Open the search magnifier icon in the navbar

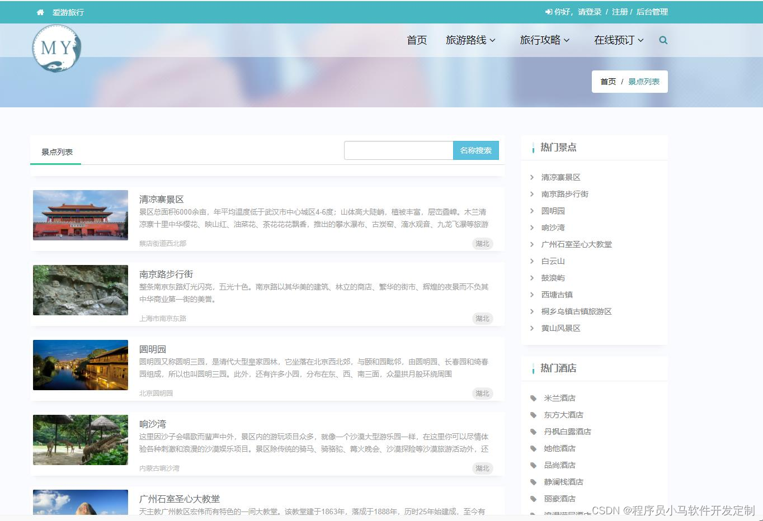(x=663, y=40)
